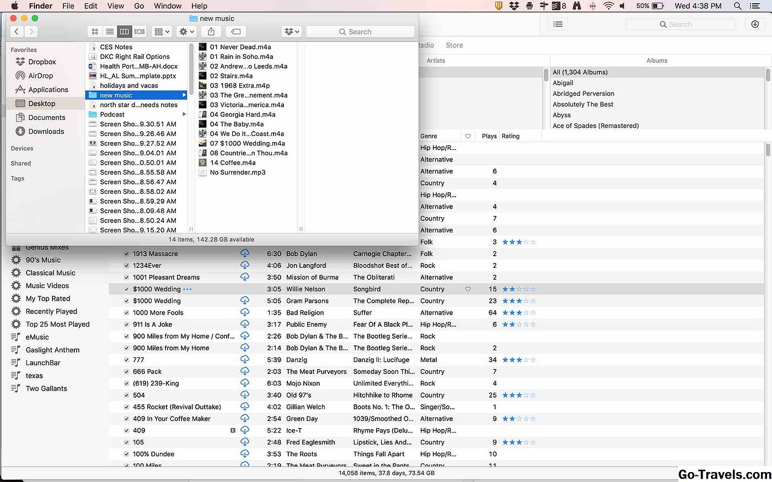Click the Finder Edit Tags button

point(235,32)
